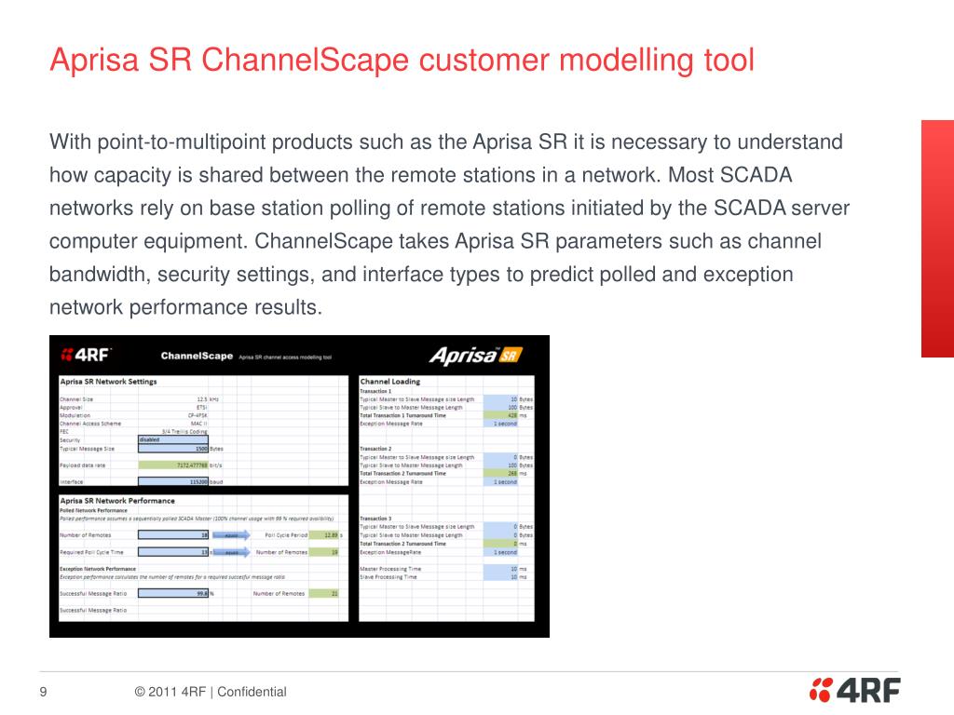
Task: Click Transaction 3 Exception MessageRate cell
Action: point(500,552)
